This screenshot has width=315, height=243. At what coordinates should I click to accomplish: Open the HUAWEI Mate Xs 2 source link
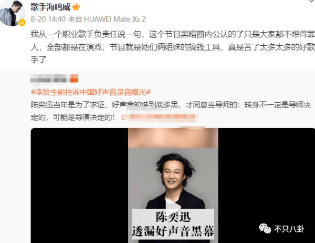click(115, 20)
